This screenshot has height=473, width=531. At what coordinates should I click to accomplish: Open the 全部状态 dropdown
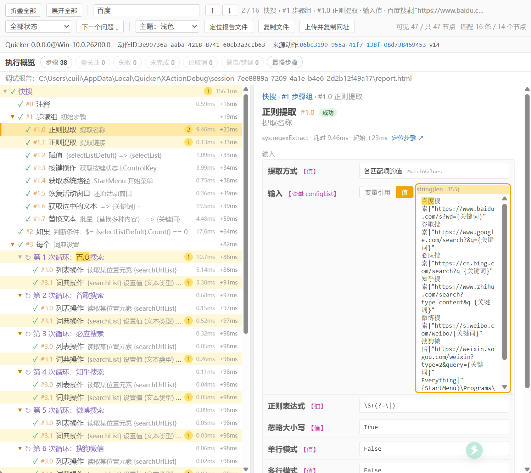pos(38,27)
